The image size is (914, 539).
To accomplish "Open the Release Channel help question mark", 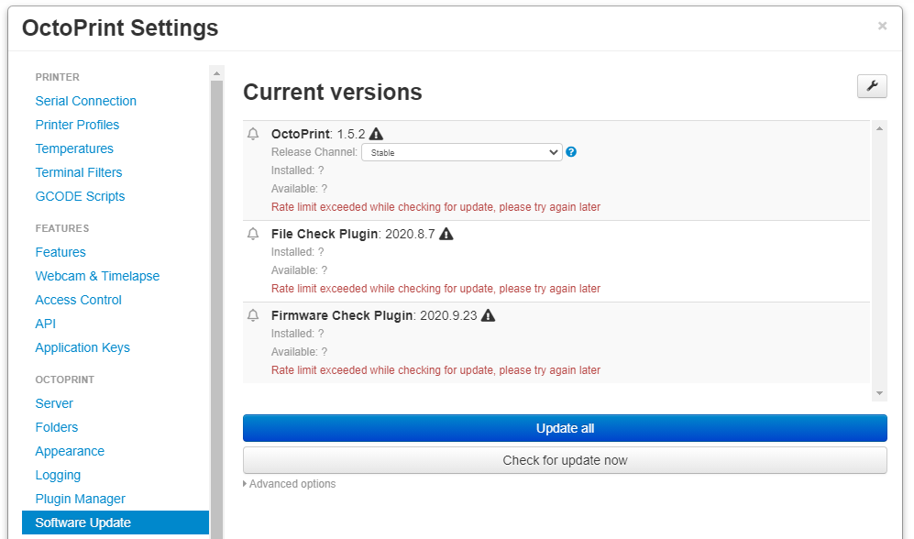I will (570, 151).
